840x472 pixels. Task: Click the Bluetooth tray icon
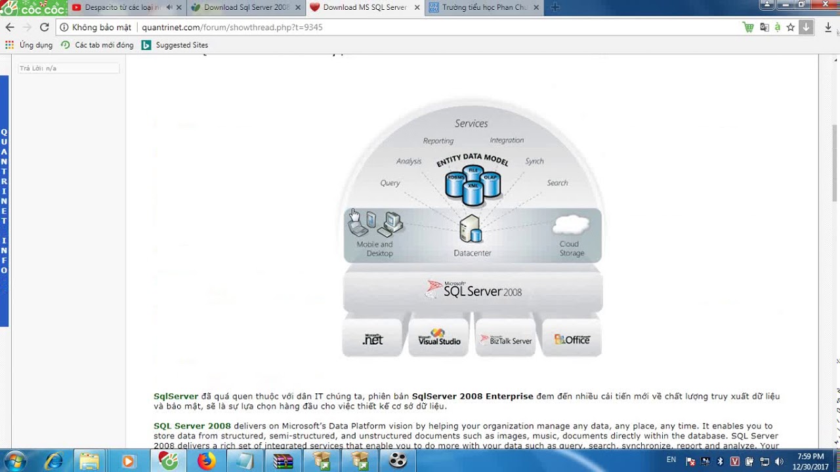coord(720,462)
